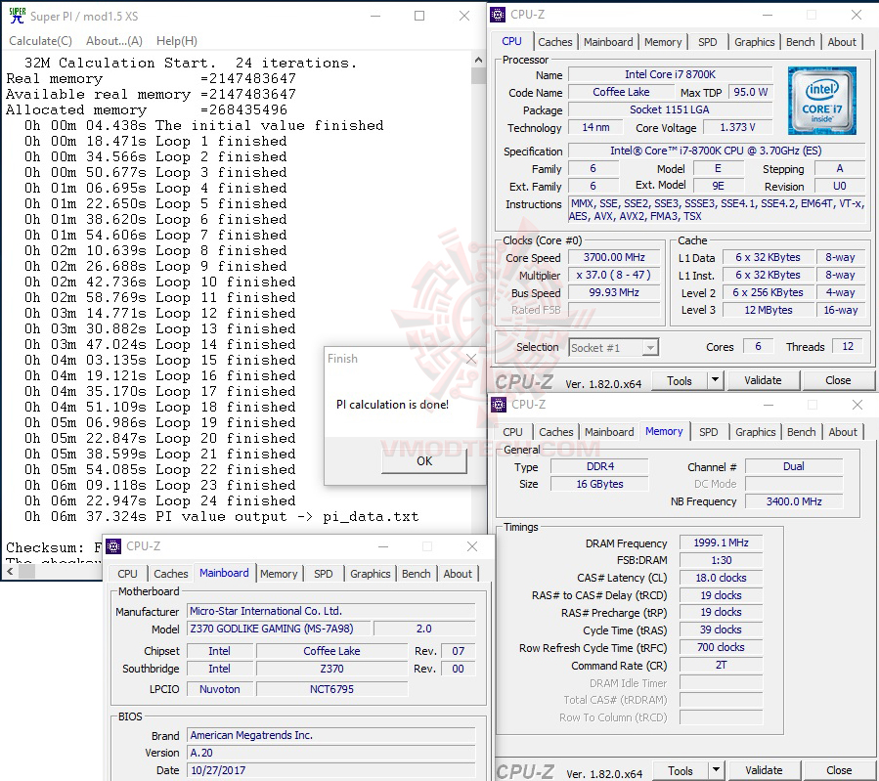Click Validate in the top CPU-Z window

[x=764, y=379]
